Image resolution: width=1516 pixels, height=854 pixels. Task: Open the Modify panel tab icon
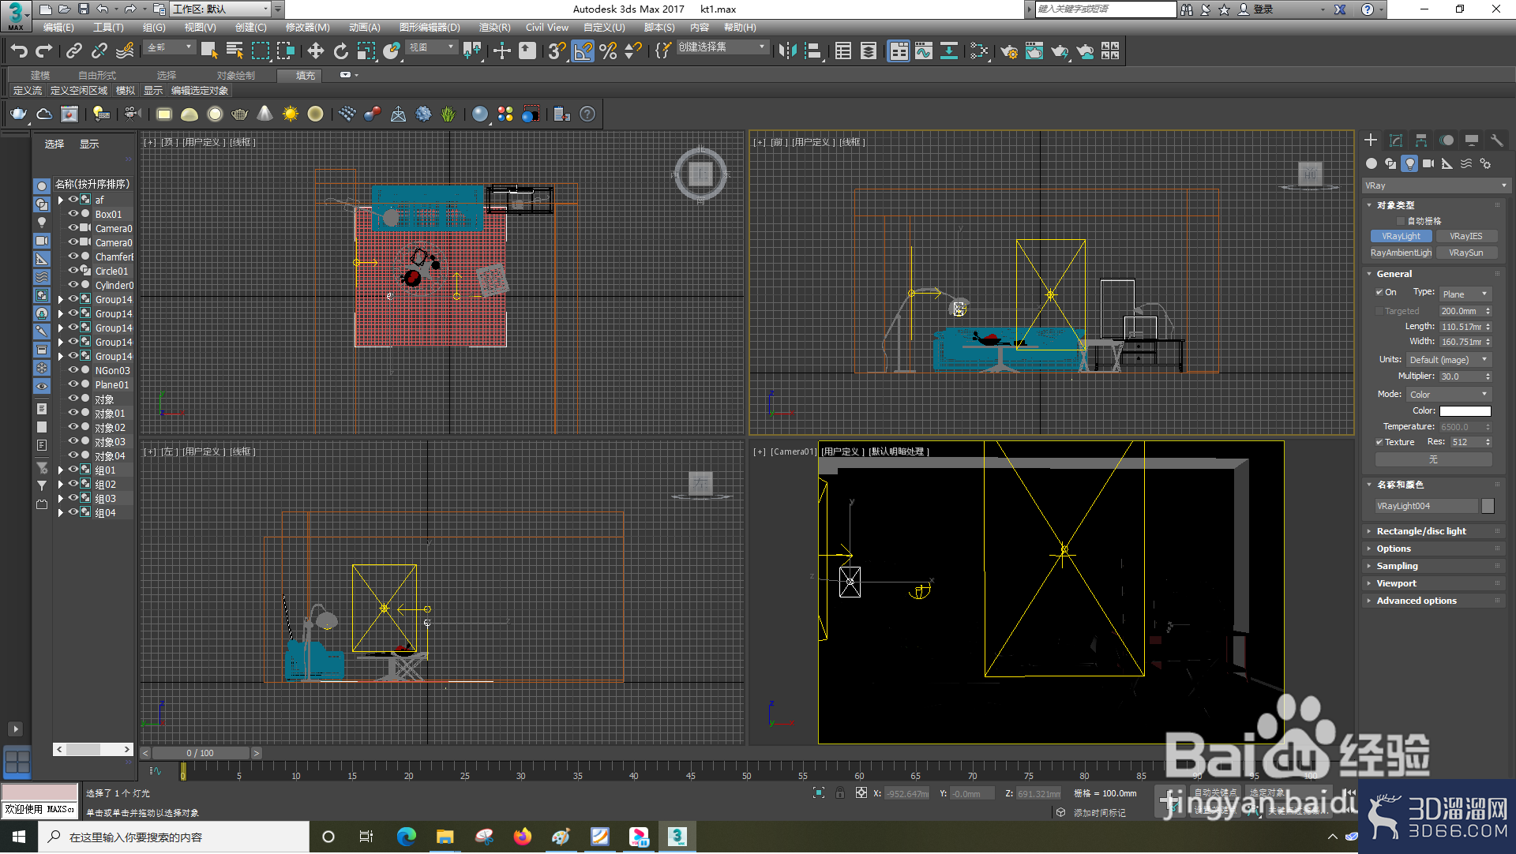(1395, 140)
